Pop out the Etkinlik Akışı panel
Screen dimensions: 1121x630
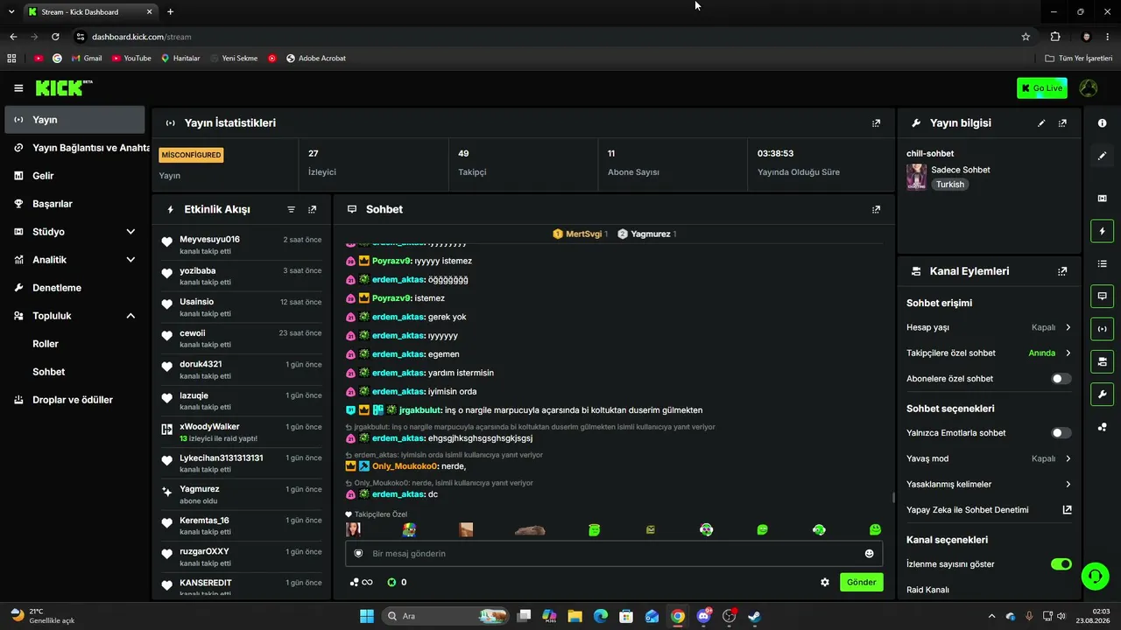(x=313, y=210)
